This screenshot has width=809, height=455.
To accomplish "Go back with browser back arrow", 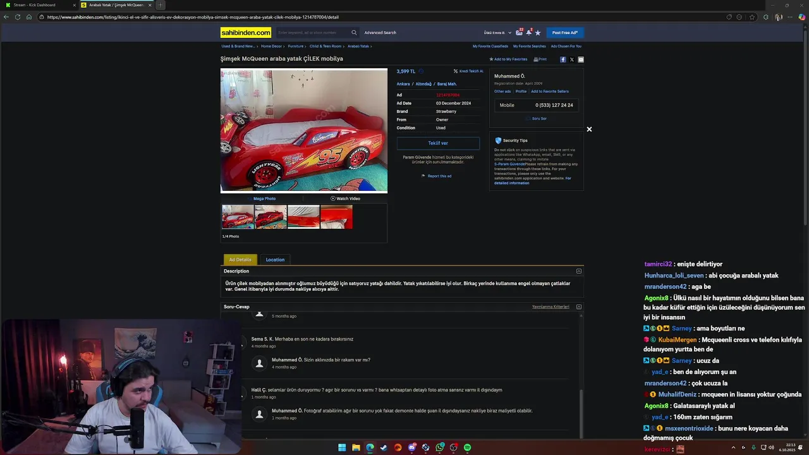I will 6,17.
